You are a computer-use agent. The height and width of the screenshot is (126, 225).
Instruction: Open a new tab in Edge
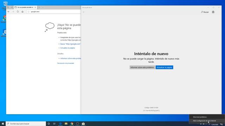(39, 7)
